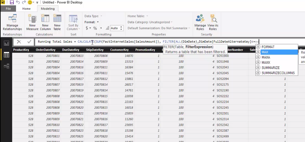This screenshot has height=142, width=305.
Task: Apply percentage format icon
Action: [95, 28]
